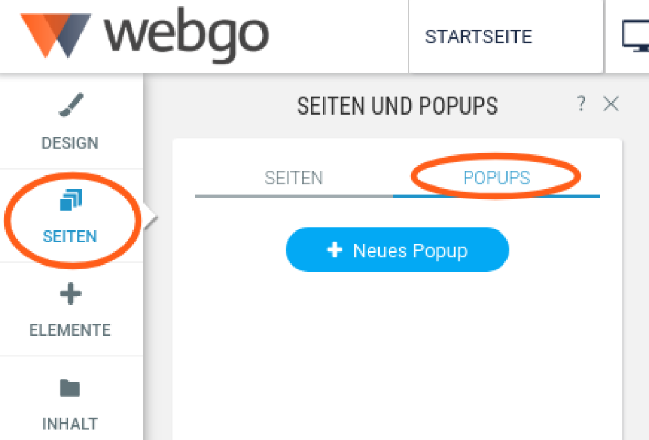Click empty popup list area below button
649x440 pixels.
click(397, 356)
